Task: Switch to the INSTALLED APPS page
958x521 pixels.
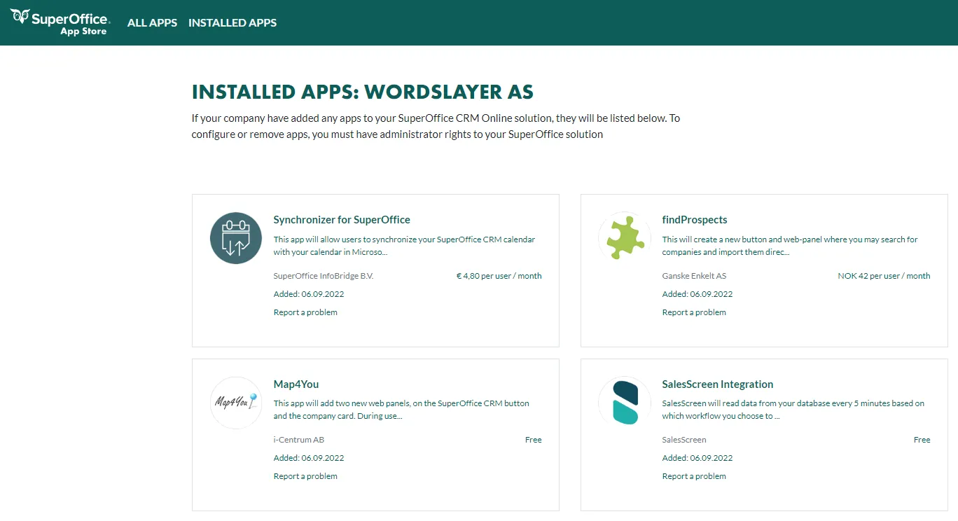Action: pyautogui.click(x=232, y=23)
